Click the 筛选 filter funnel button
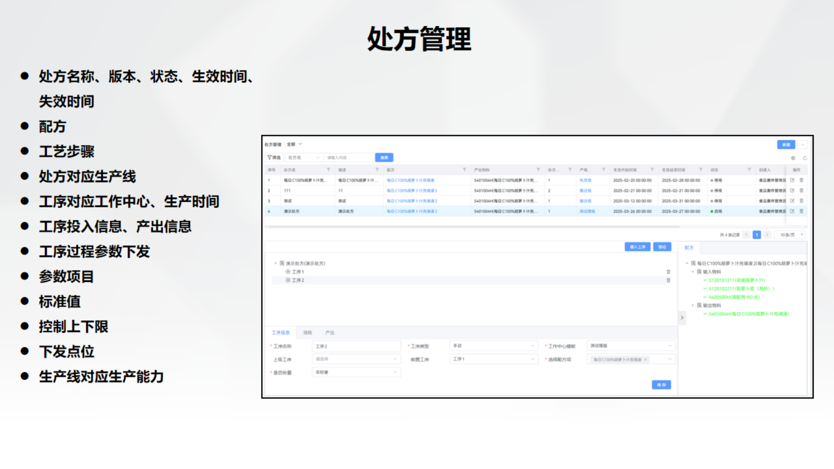834x469 pixels. click(274, 157)
